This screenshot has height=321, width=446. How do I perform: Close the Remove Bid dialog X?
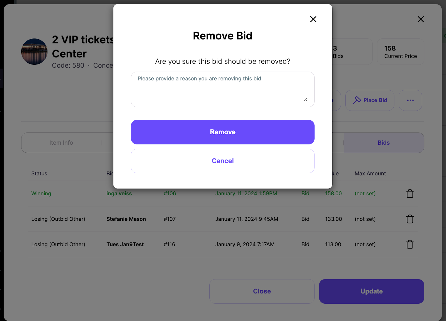[313, 19]
